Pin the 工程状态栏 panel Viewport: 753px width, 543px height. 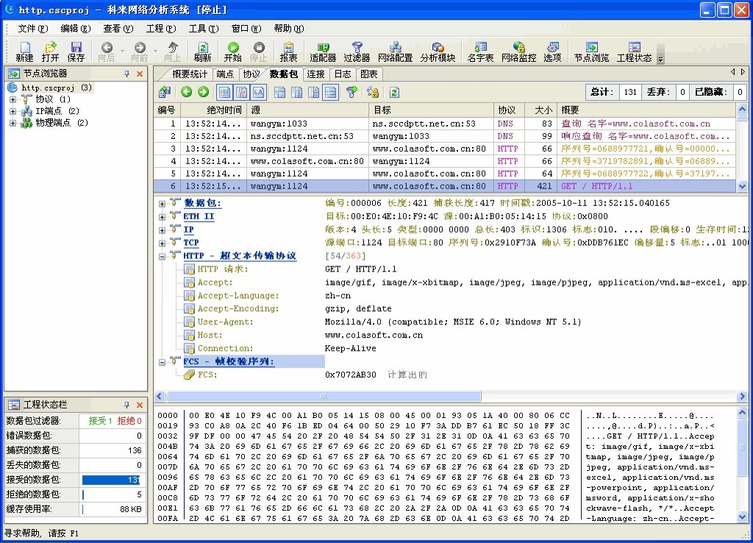[126, 405]
